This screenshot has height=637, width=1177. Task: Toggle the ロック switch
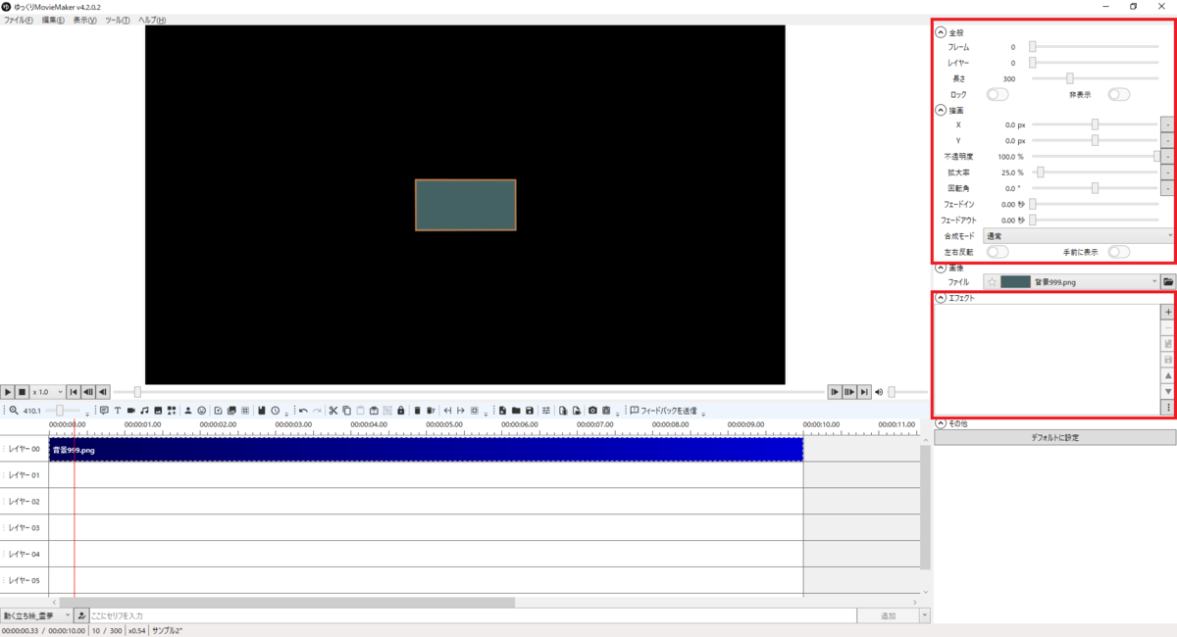pyautogui.click(x=998, y=94)
